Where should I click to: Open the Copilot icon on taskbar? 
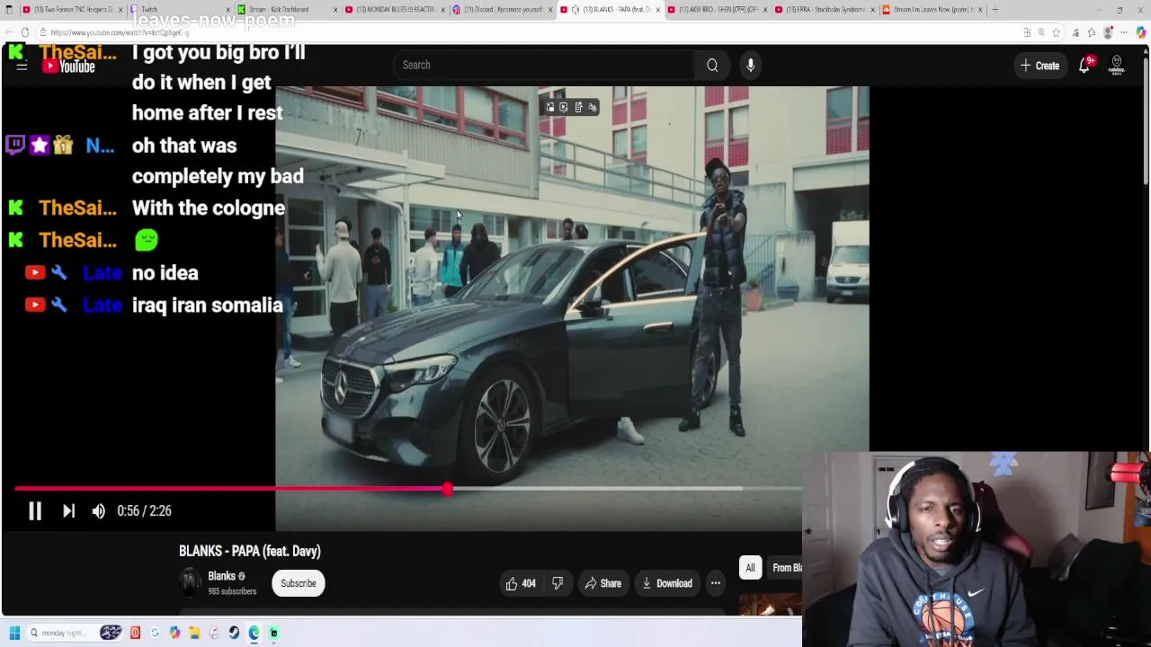174,633
